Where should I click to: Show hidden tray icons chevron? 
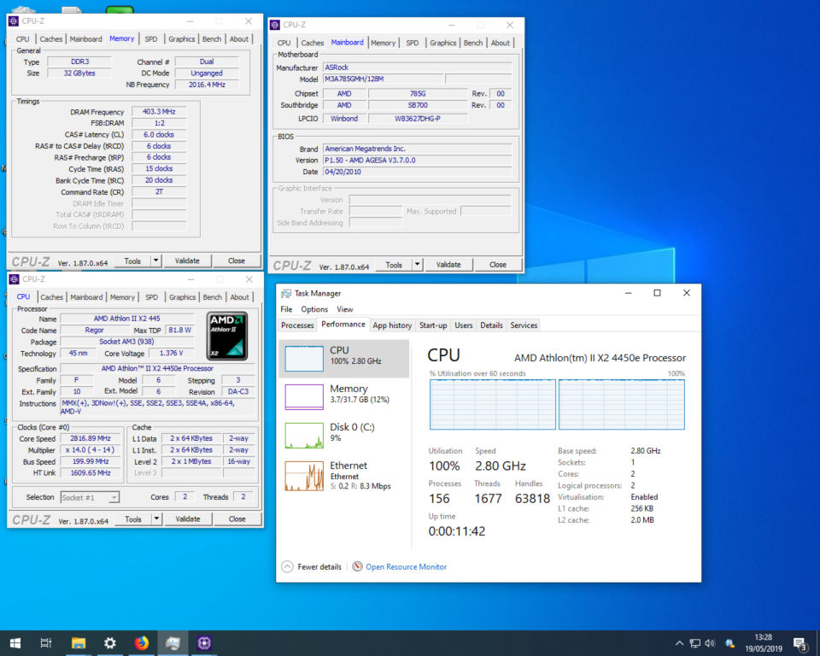[x=679, y=643]
